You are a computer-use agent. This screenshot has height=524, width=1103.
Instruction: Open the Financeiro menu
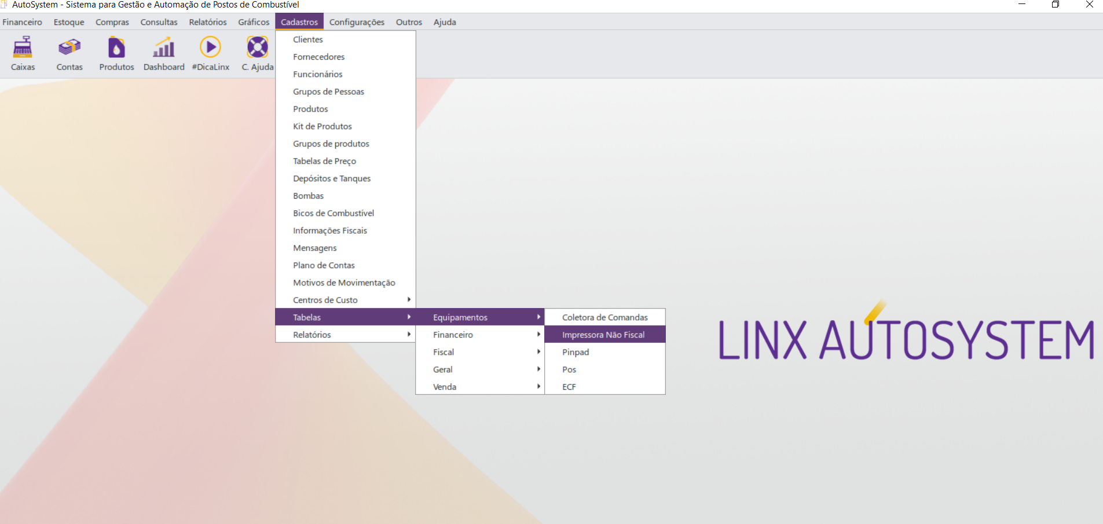22,22
